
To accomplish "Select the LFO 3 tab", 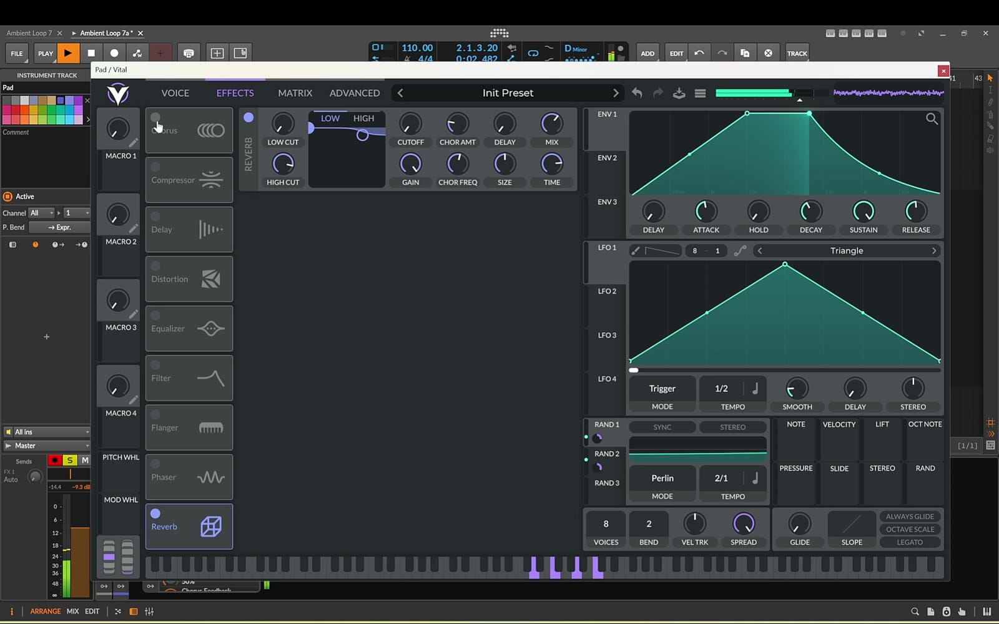I will coord(607,335).
